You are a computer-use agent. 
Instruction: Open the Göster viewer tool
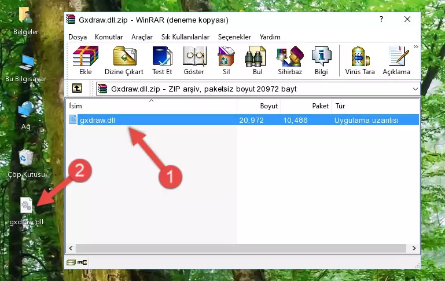(194, 60)
